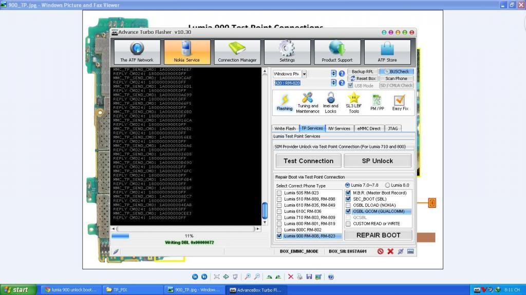Go to next image in Picture Viewer
Image resolution: width=526 pixels, height=295 pixels.
[x=204, y=277]
